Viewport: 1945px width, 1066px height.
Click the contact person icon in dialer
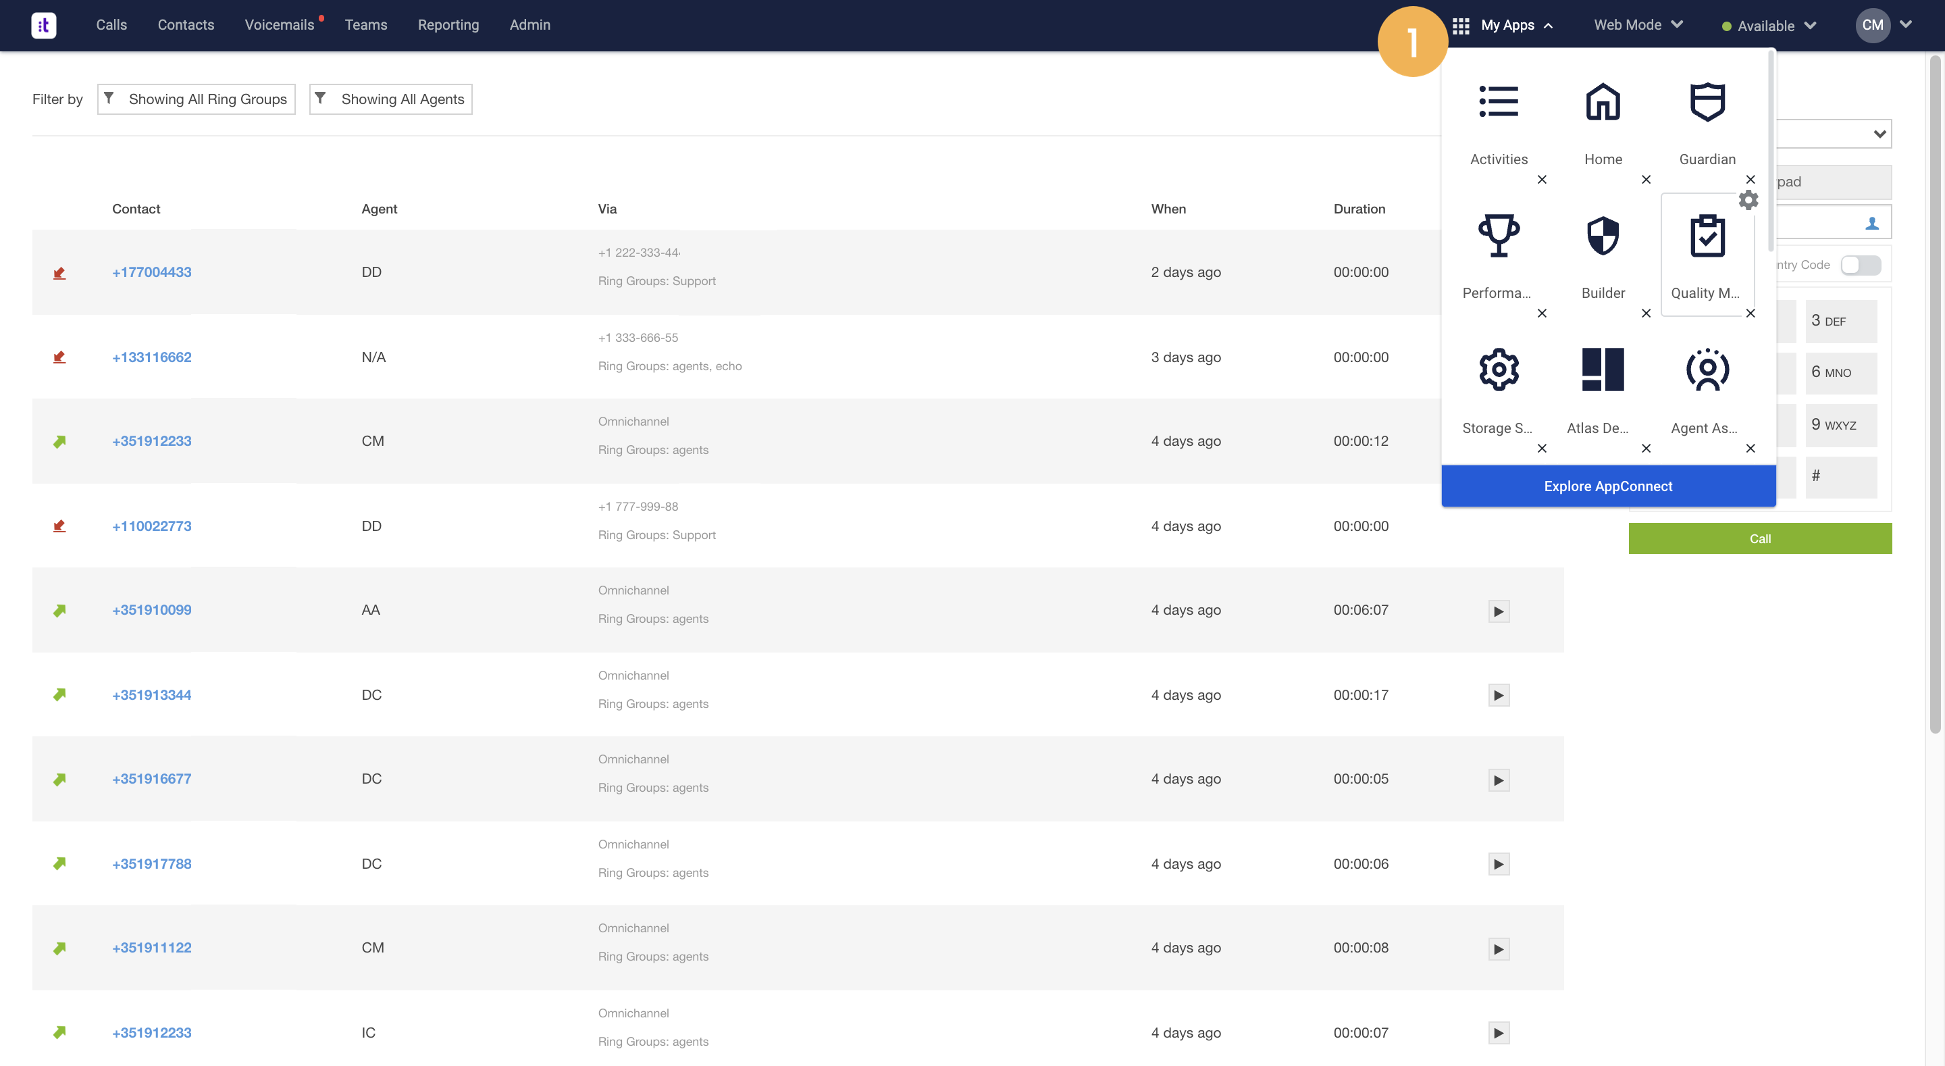(x=1872, y=223)
